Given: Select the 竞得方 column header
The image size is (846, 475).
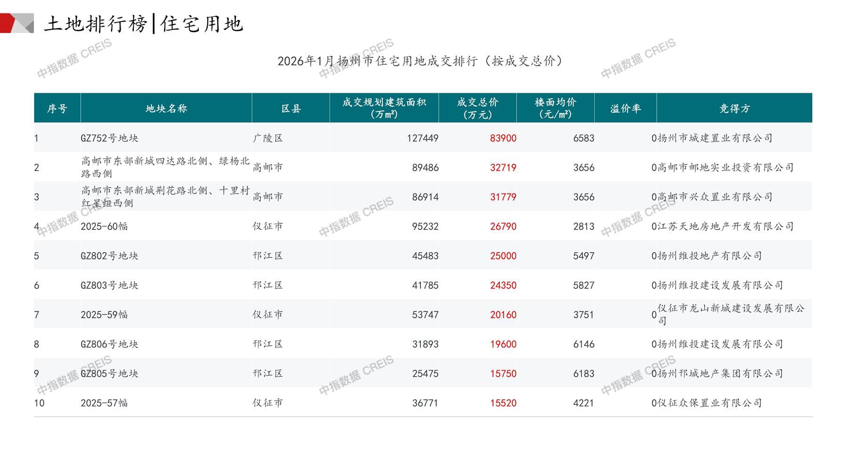Looking at the screenshot, I should pos(734,109).
